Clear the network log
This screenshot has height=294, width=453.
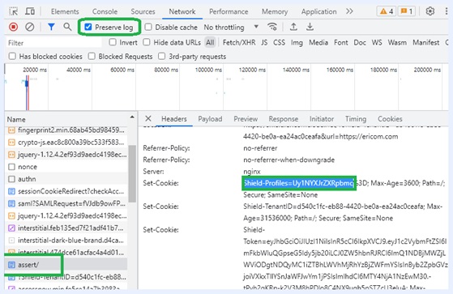click(29, 28)
